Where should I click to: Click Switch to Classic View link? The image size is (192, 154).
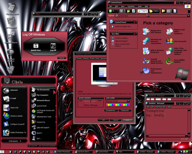coord(123,26)
